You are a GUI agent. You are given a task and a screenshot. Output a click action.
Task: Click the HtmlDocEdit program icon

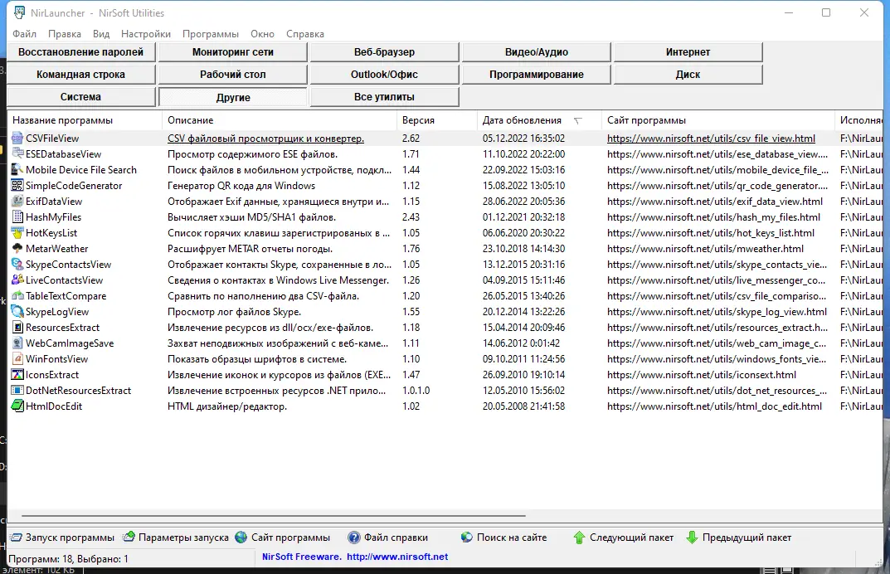point(17,406)
